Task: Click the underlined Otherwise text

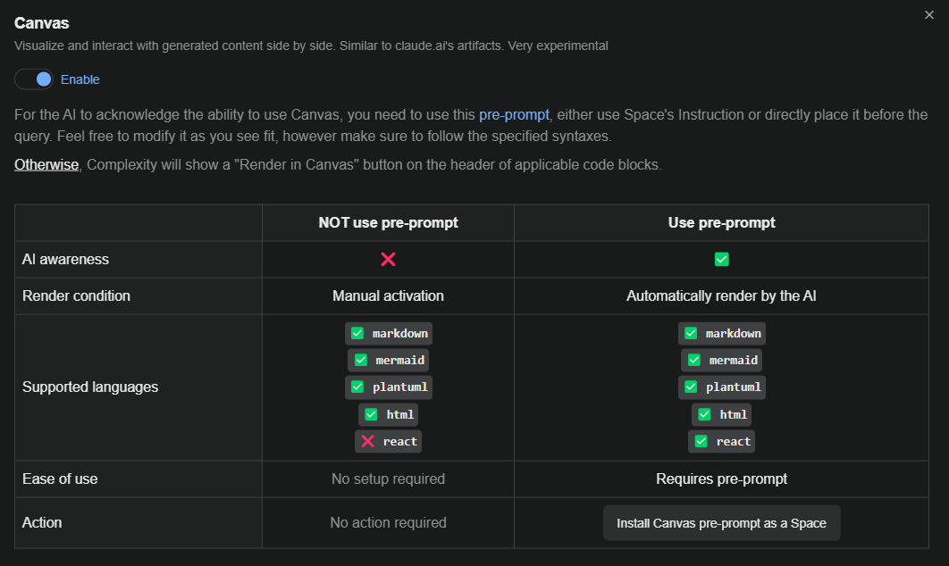Action: 46,164
